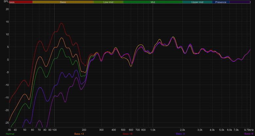Click the 2,0k frequency axis label
Screen dimensions: 255x136
pos(182,130)
